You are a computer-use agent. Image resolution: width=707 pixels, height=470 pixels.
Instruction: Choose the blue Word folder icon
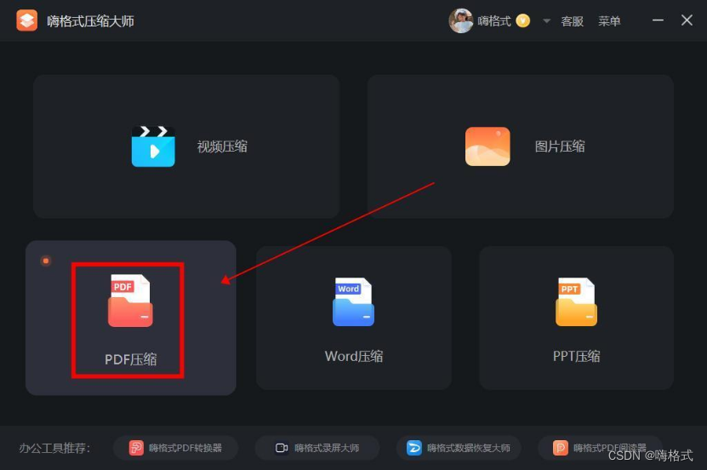(x=353, y=301)
